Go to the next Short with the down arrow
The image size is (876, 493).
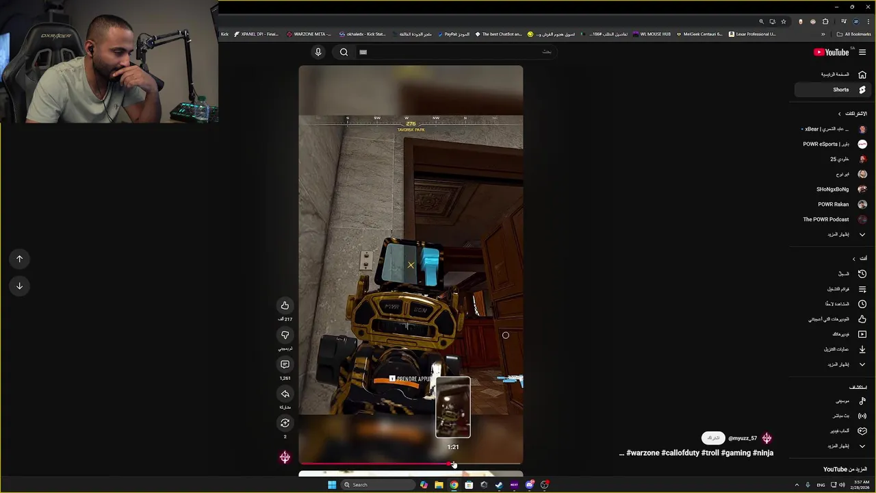point(19,286)
